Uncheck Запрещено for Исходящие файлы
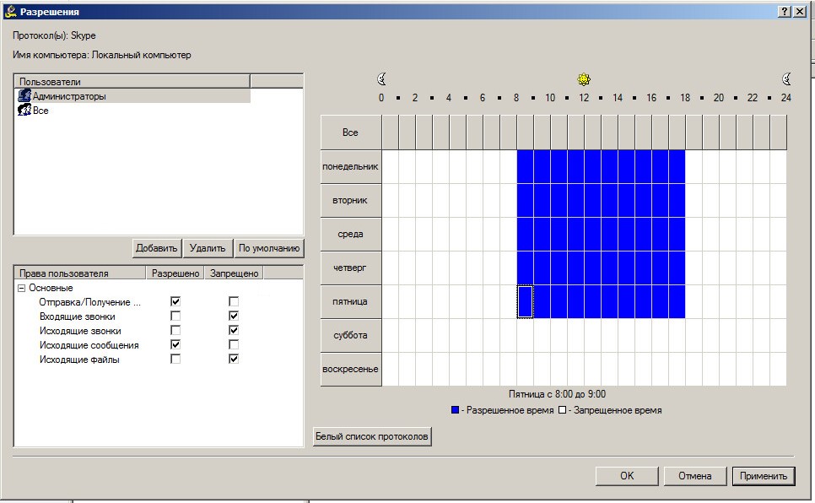 234,359
